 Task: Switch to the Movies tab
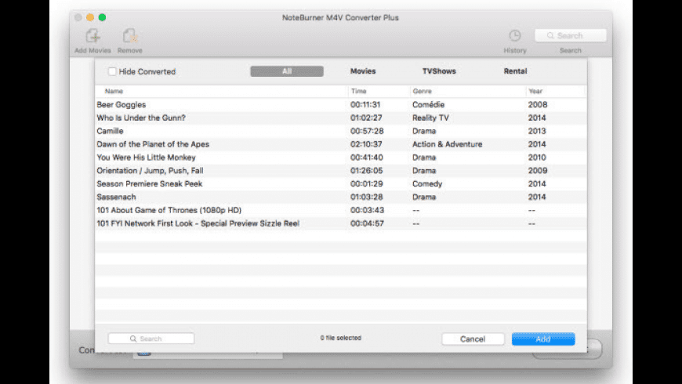[x=363, y=71]
